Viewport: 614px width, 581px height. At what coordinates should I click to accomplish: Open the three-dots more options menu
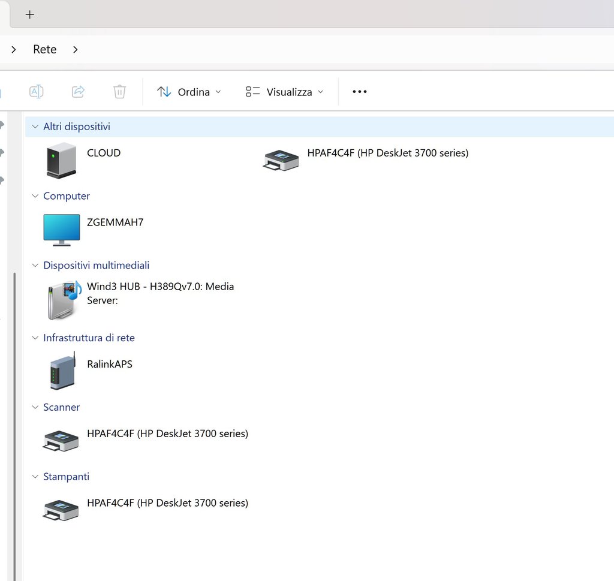pos(359,92)
